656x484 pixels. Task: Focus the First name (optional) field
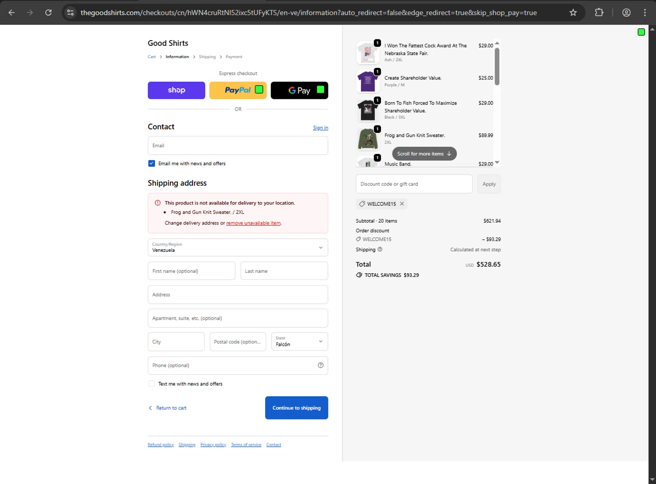point(192,271)
